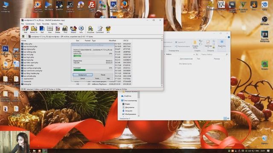Viewport: 273px width, 153px height.
Task: Open the Recycle Bin desktop icon
Action: tap(264, 140)
